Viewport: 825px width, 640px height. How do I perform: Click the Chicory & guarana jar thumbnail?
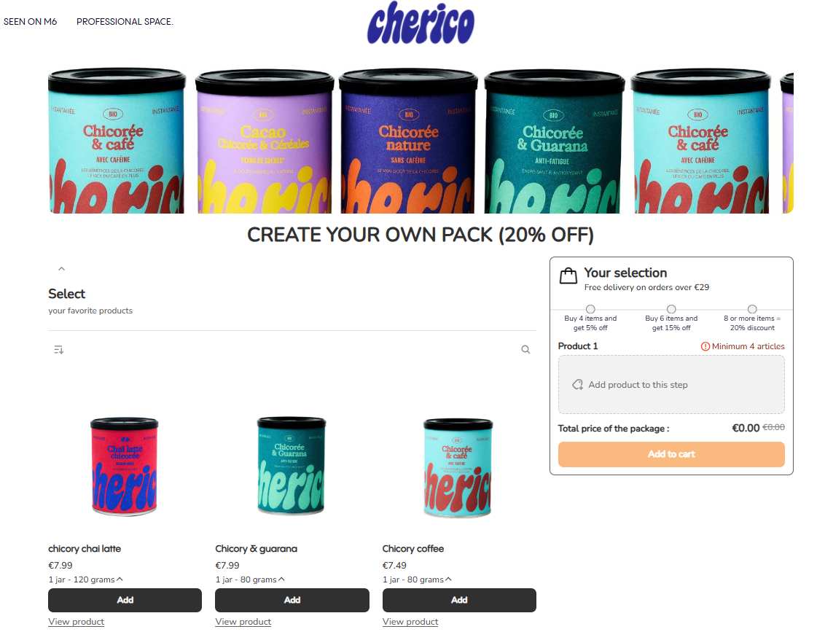(292, 466)
